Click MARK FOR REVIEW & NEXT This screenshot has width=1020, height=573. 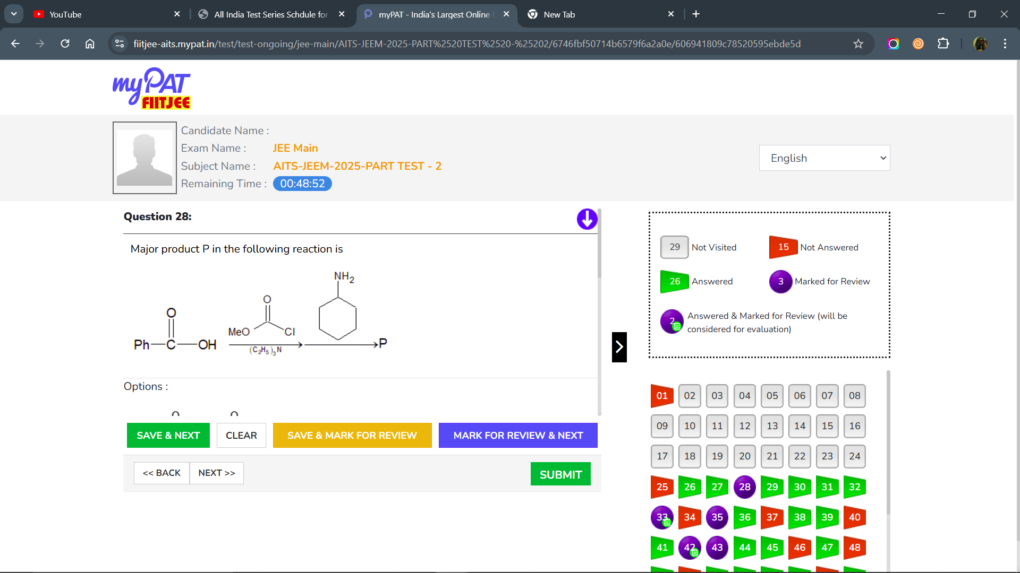(518, 436)
